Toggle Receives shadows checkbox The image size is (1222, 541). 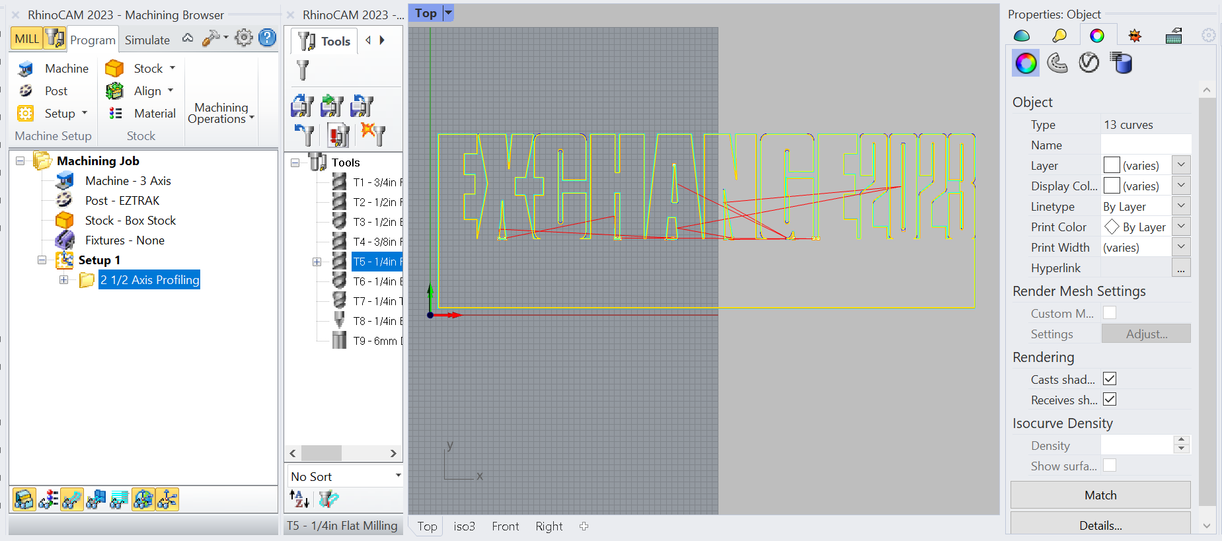(x=1110, y=399)
